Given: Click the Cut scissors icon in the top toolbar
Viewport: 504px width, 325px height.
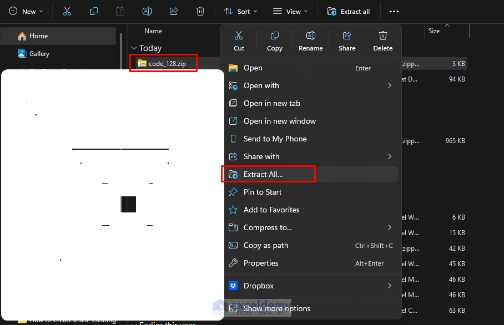Looking at the screenshot, I should tap(67, 12).
